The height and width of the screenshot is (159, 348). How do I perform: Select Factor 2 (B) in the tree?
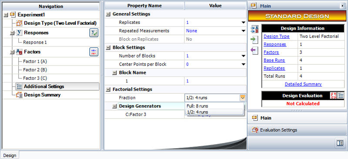coord(35,70)
